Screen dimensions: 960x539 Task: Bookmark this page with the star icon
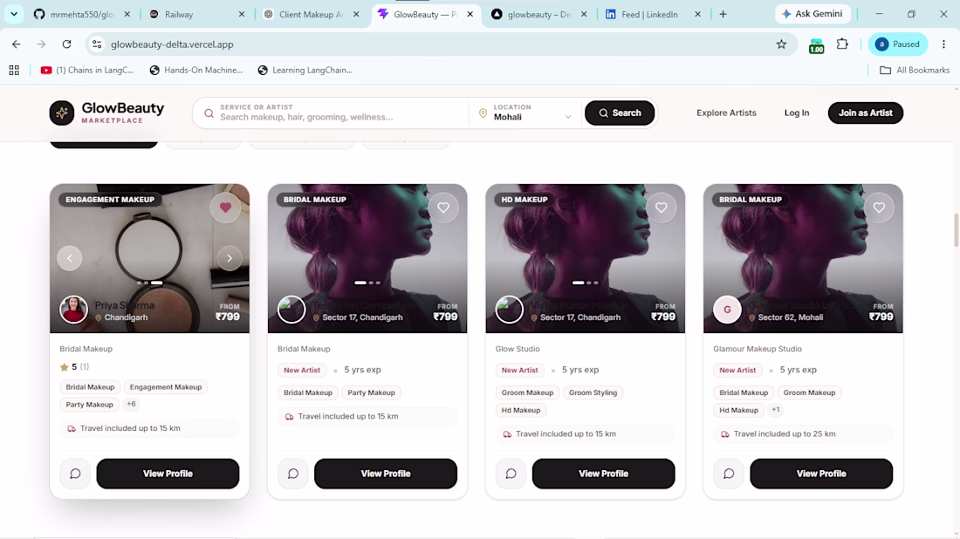click(x=781, y=44)
